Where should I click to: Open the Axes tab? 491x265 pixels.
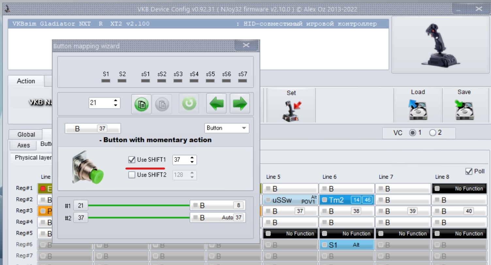24,145
